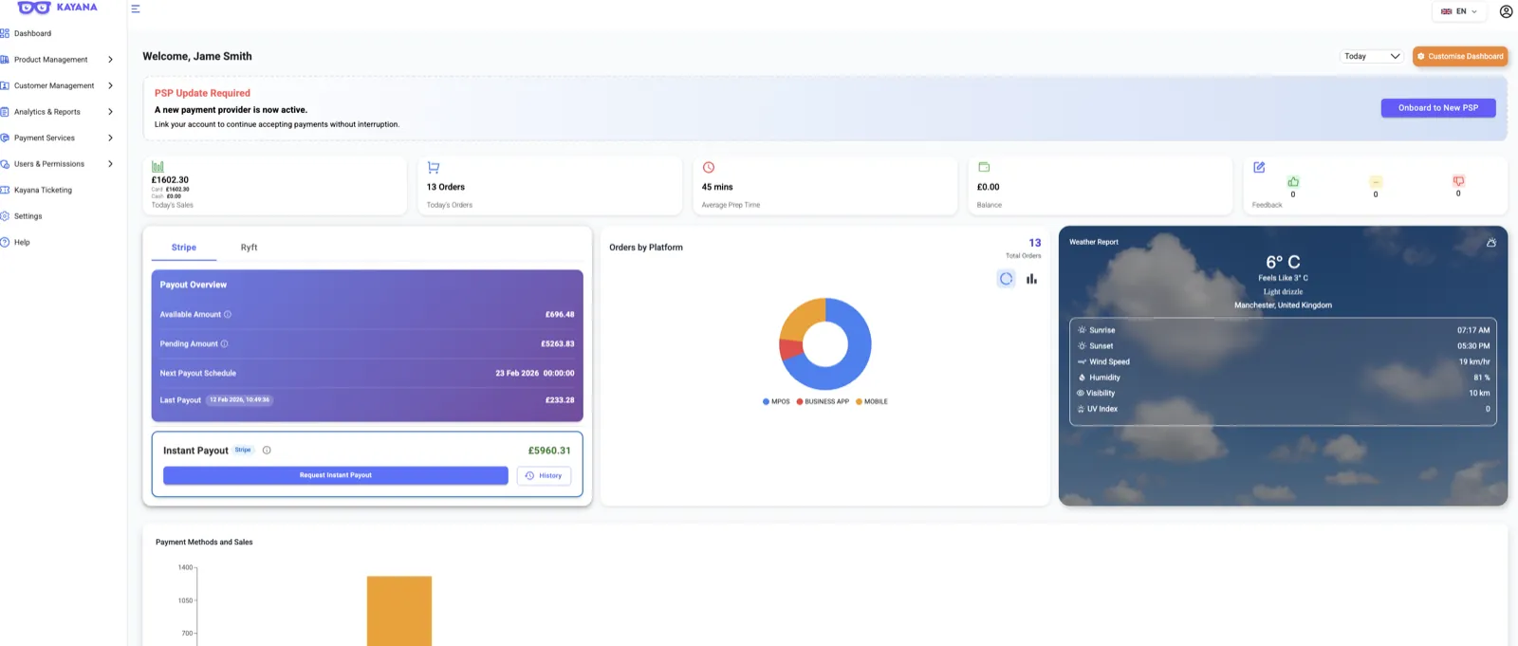Click the Manchester, United Kingdom location text
This screenshot has height=646, width=1518.
coord(1283,305)
